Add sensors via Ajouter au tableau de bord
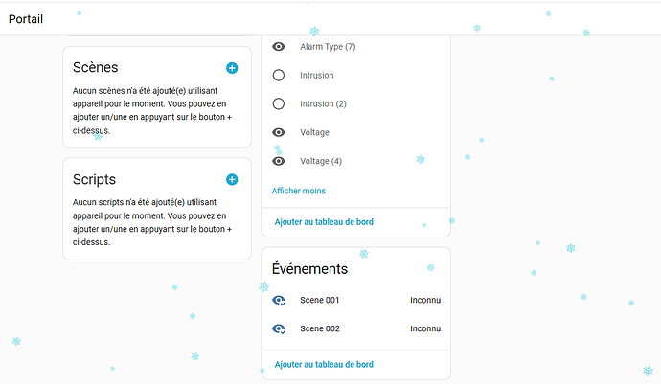Image resolution: width=661 pixels, height=384 pixels. coord(324,222)
